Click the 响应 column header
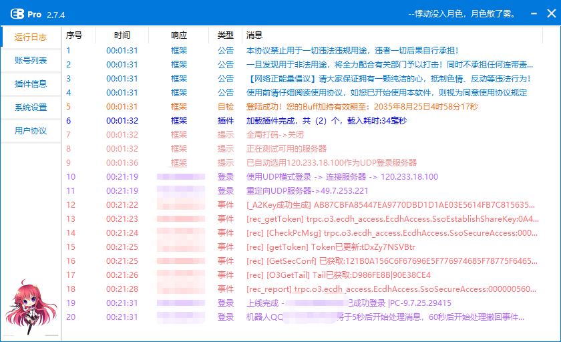The width and height of the screenshot is (561, 342). (179, 35)
